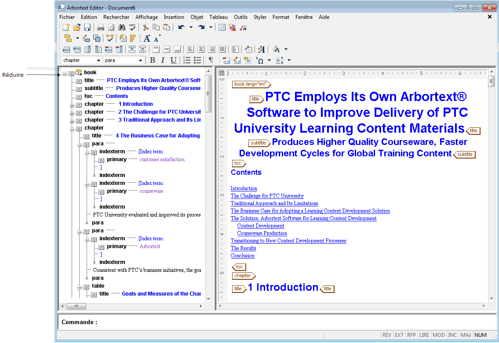Click the Paste clipboard icon

[167, 28]
